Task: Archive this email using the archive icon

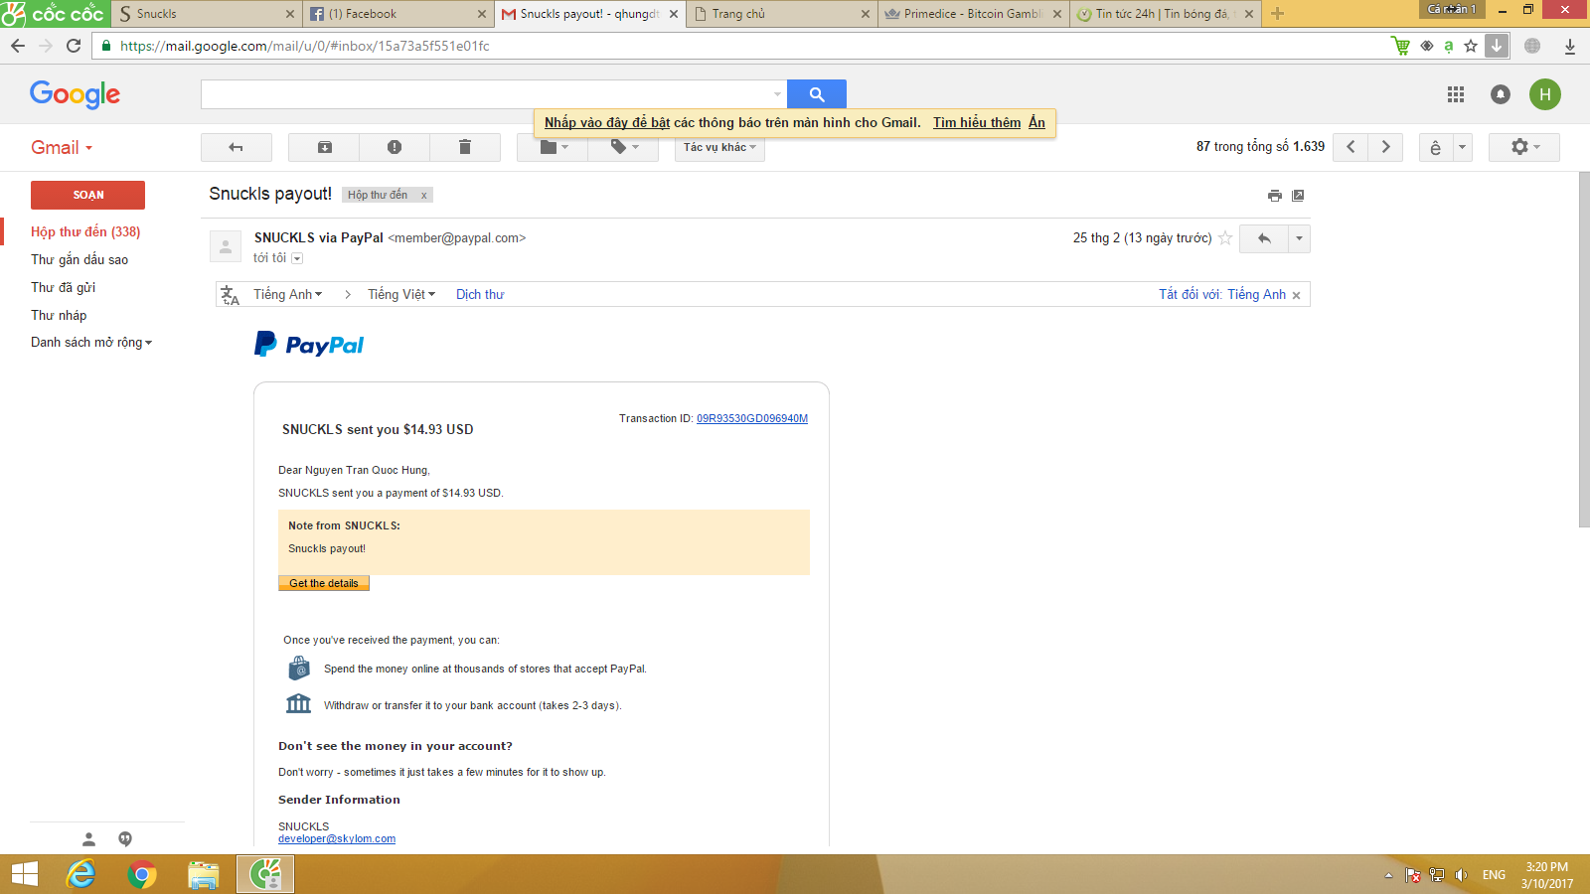Action: click(324, 147)
